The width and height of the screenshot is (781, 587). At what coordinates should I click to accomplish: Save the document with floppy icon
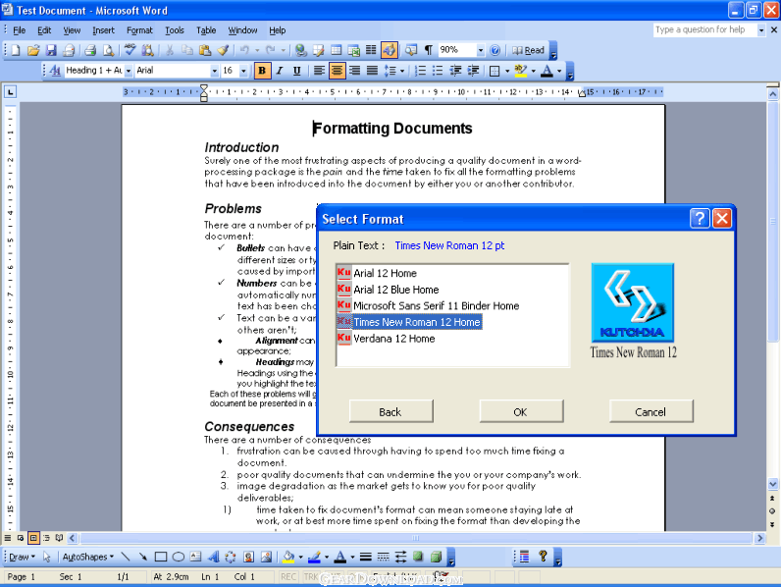[x=51, y=50]
